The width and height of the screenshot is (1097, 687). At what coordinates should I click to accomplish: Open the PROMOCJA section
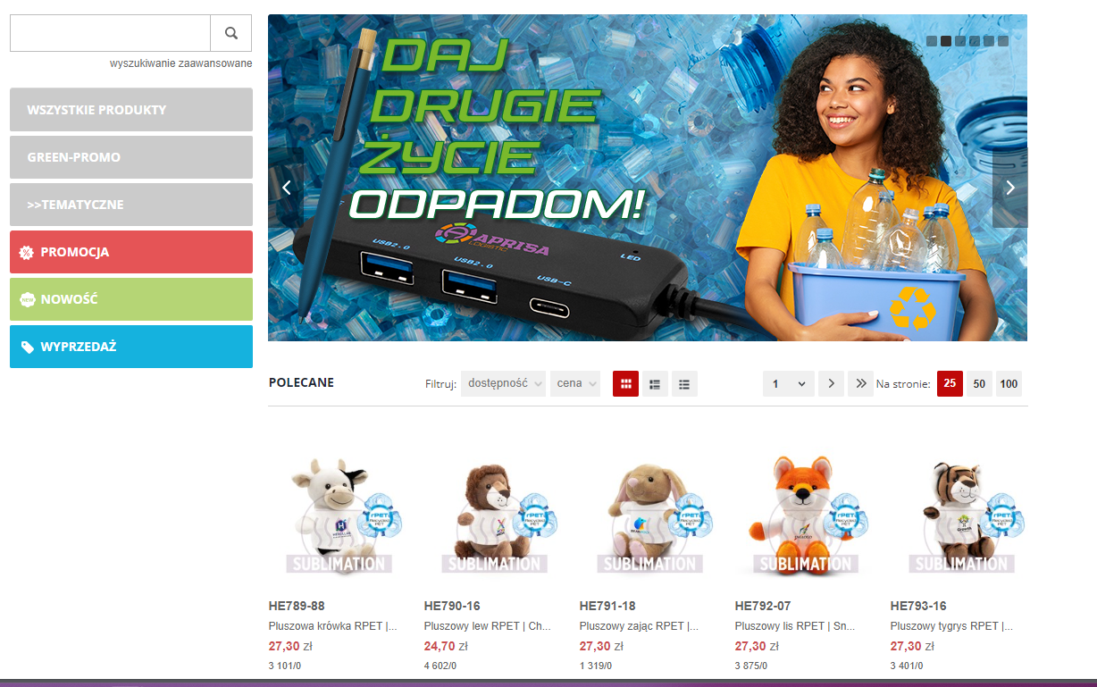pos(131,252)
